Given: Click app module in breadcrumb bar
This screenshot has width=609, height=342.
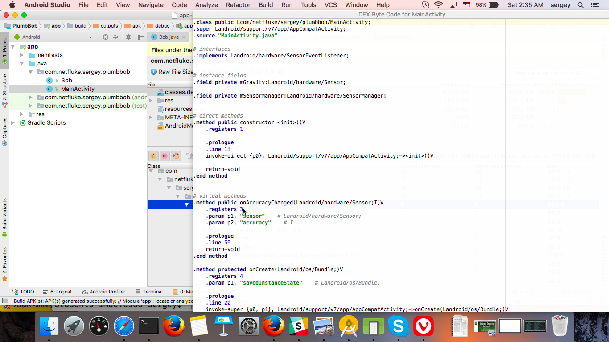Looking at the screenshot, I should pos(52,26).
